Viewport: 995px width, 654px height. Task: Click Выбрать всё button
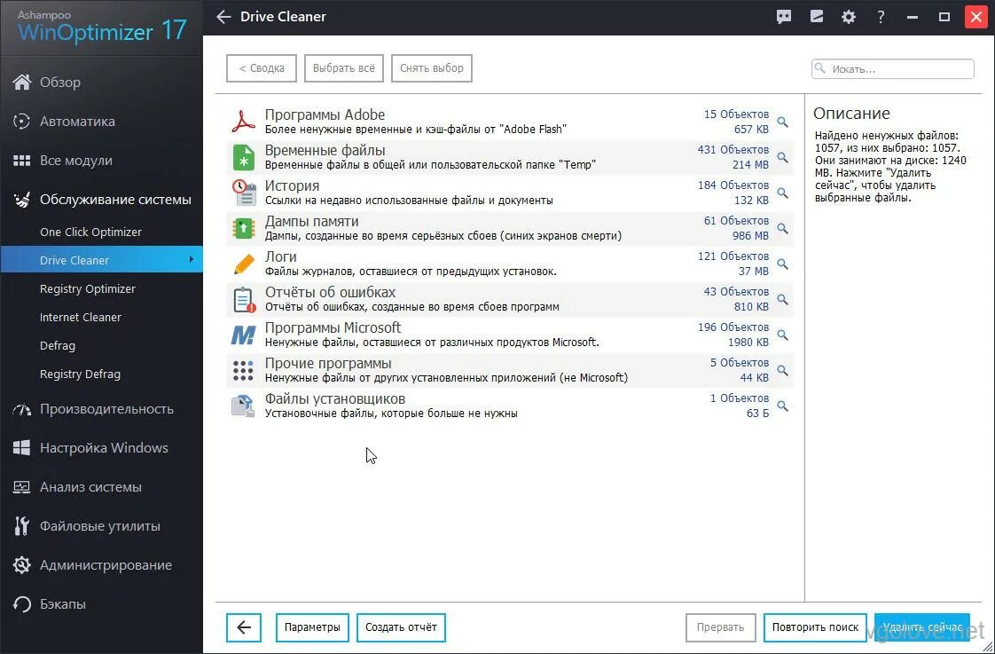(x=344, y=68)
